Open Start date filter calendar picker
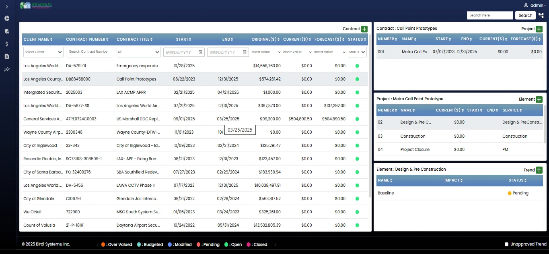549x254 pixels. pyautogui.click(x=200, y=52)
